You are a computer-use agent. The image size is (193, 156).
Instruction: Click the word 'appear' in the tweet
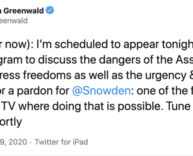(x=141, y=45)
